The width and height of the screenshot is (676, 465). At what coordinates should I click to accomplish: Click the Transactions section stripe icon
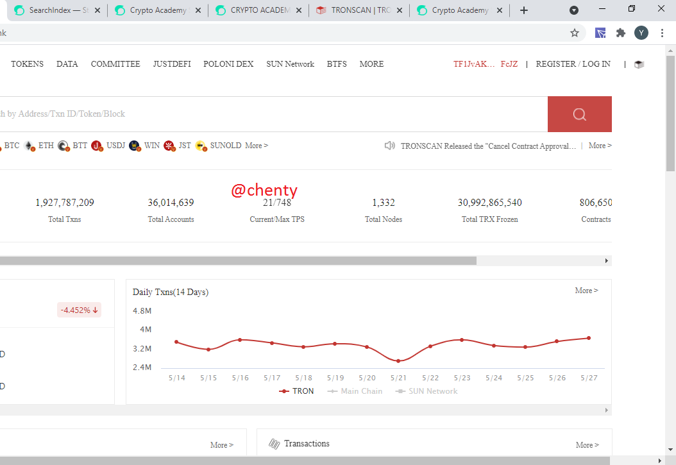click(x=275, y=444)
